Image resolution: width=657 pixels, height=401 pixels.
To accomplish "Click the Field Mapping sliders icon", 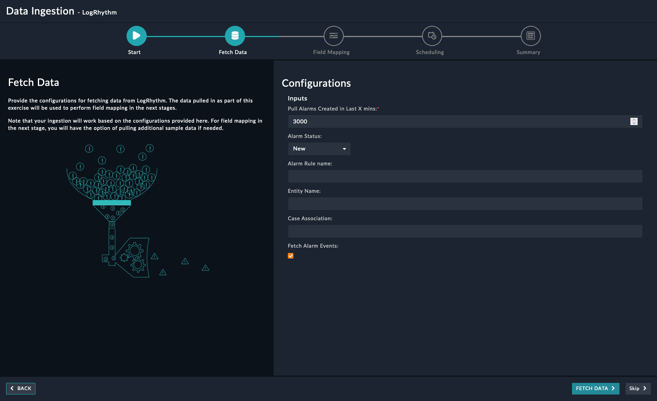I will point(333,36).
